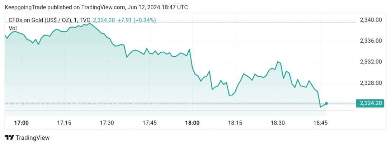Select the endpoint dot on the price line
Viewport: 391px width, 146px height.
[x=326, y=103]
